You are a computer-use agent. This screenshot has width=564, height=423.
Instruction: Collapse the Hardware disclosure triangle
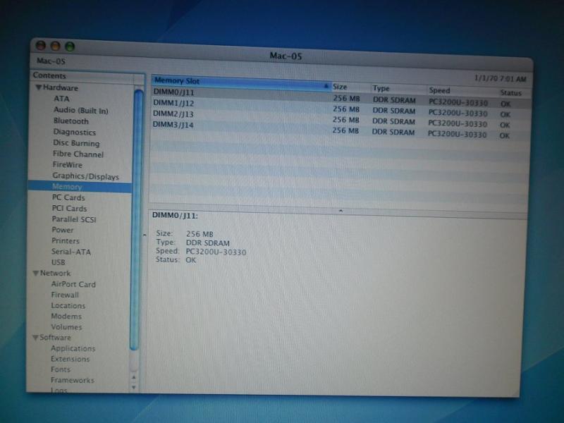click(38, 88)
